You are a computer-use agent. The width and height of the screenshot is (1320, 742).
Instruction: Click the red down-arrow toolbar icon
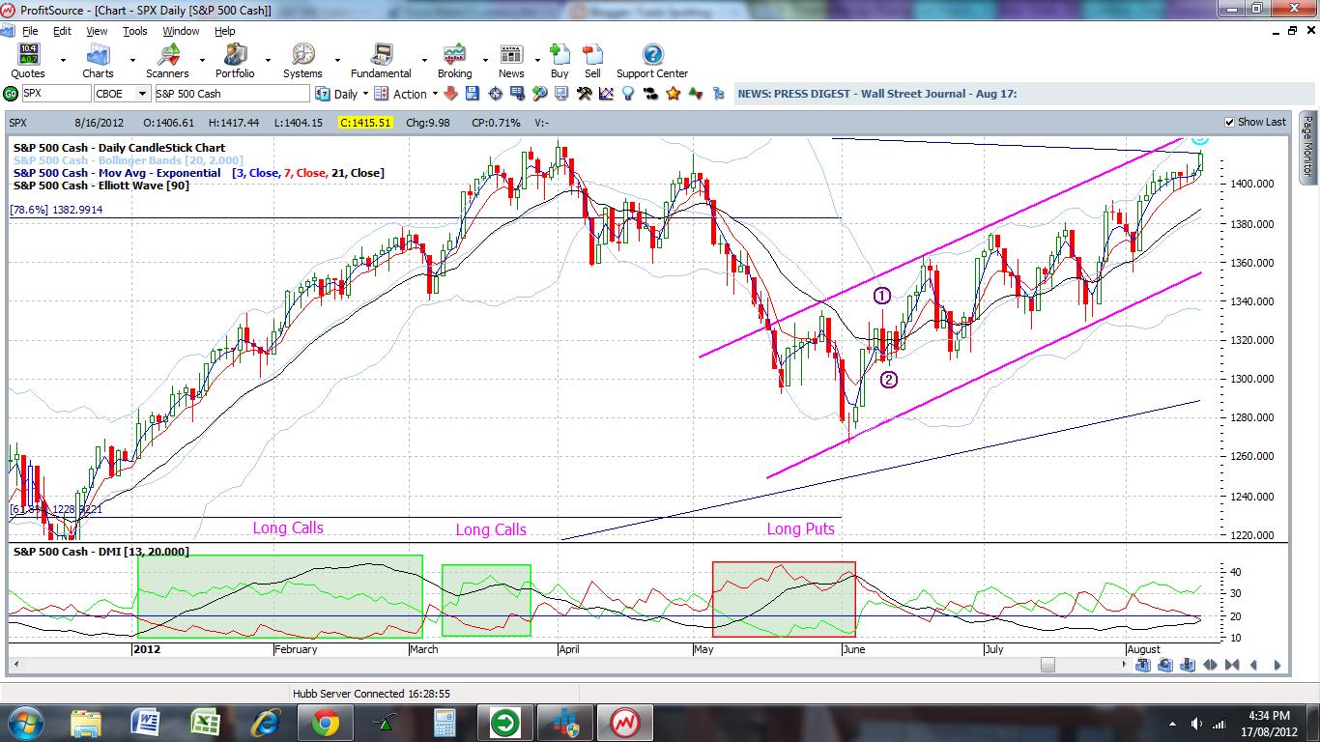click(450, 94)
